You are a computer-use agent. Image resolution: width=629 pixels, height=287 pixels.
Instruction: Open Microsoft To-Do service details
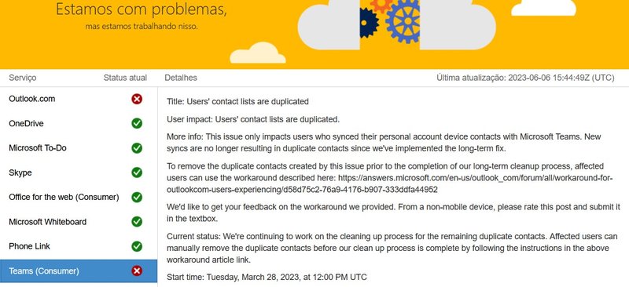[x=79, y=148]
